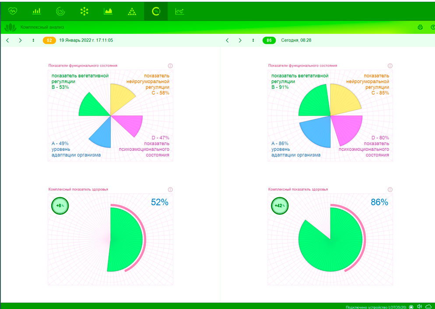Open info icon for right health index chart
The width and height of the screenshot is (435, 309).
point(390,189)
